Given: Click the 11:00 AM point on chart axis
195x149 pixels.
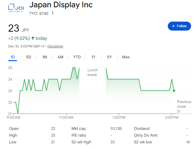Looking at the screenshot, I should pyautogui.click(x=66, y=117).
